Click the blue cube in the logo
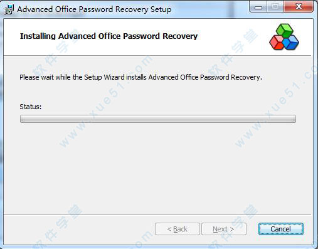Viewport: 318px width, 249px height. pos(291,43)
